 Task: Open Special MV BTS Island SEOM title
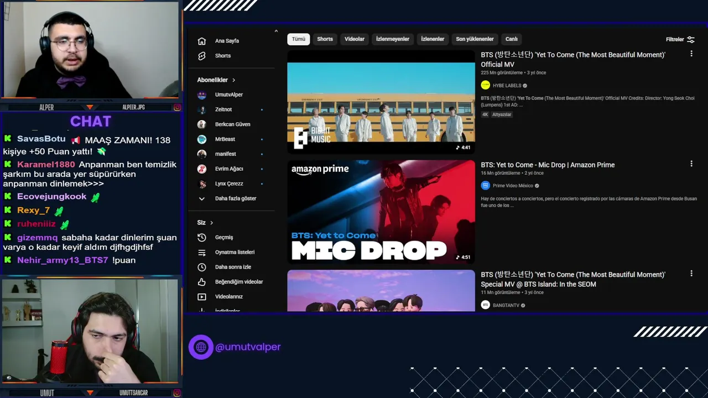click(573, 279)
